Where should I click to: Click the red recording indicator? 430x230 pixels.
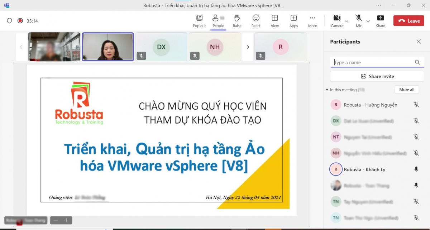pos(20,21)
